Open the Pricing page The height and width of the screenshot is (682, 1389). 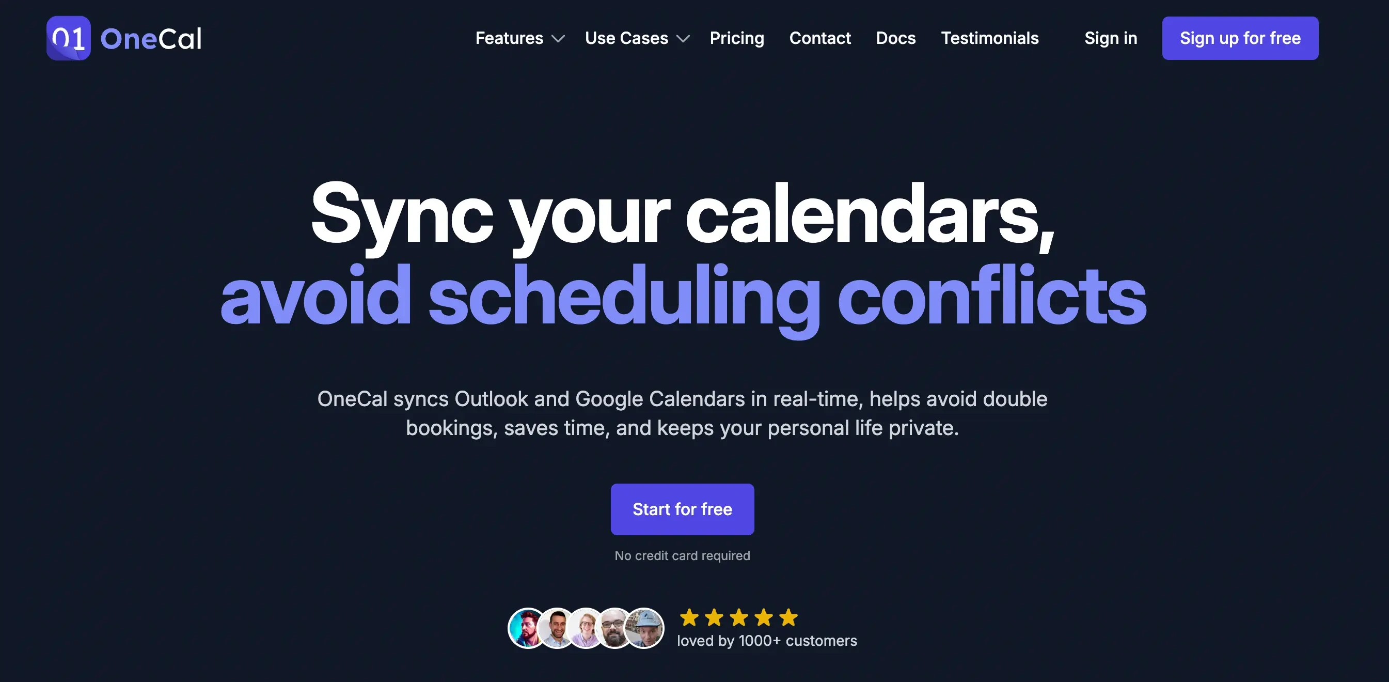pos(737,37)
